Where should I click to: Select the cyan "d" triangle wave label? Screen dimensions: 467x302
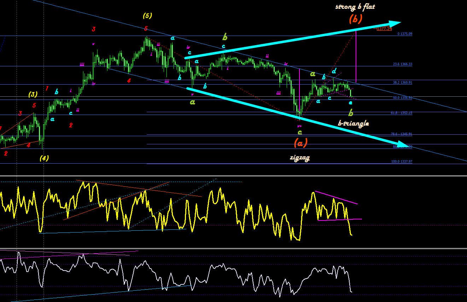coord(334,71)
